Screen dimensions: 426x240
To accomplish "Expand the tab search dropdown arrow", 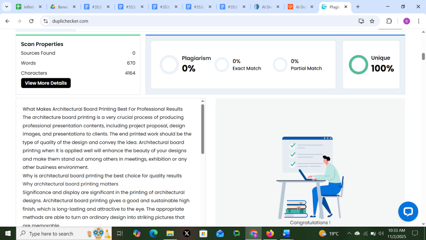I will tap(7, 7).
